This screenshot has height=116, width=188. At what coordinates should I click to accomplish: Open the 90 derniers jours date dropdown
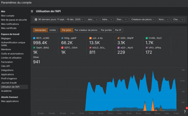pyautogui.click(x=58, y=20)
